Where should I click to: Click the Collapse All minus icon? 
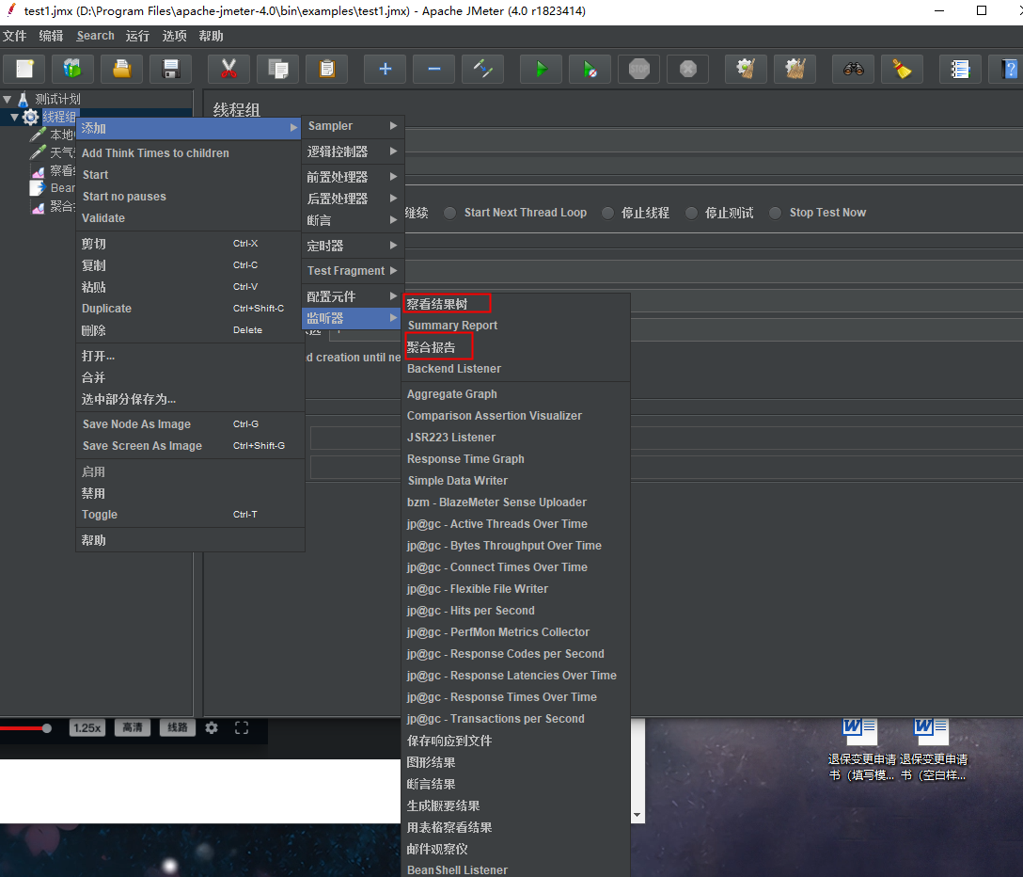pos(433,69)
